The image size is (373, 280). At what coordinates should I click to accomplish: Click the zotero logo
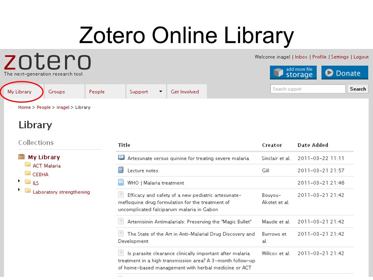(x=47, y=62)
